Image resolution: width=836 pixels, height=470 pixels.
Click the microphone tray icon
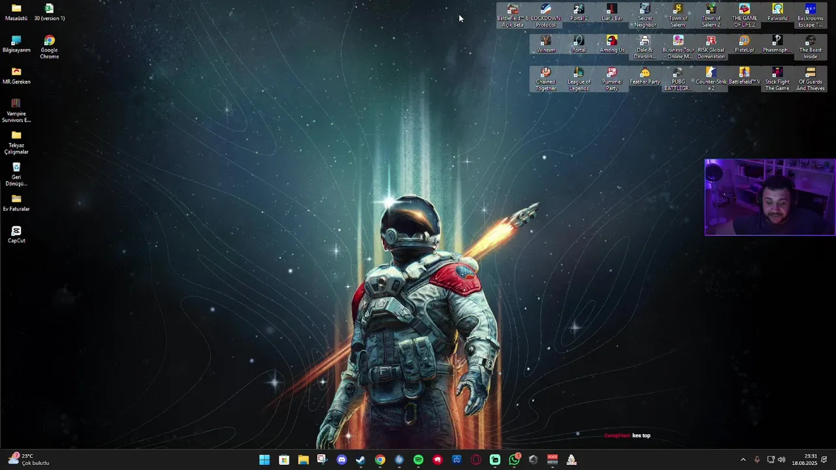pyautogui.click(x=757, y=460)
